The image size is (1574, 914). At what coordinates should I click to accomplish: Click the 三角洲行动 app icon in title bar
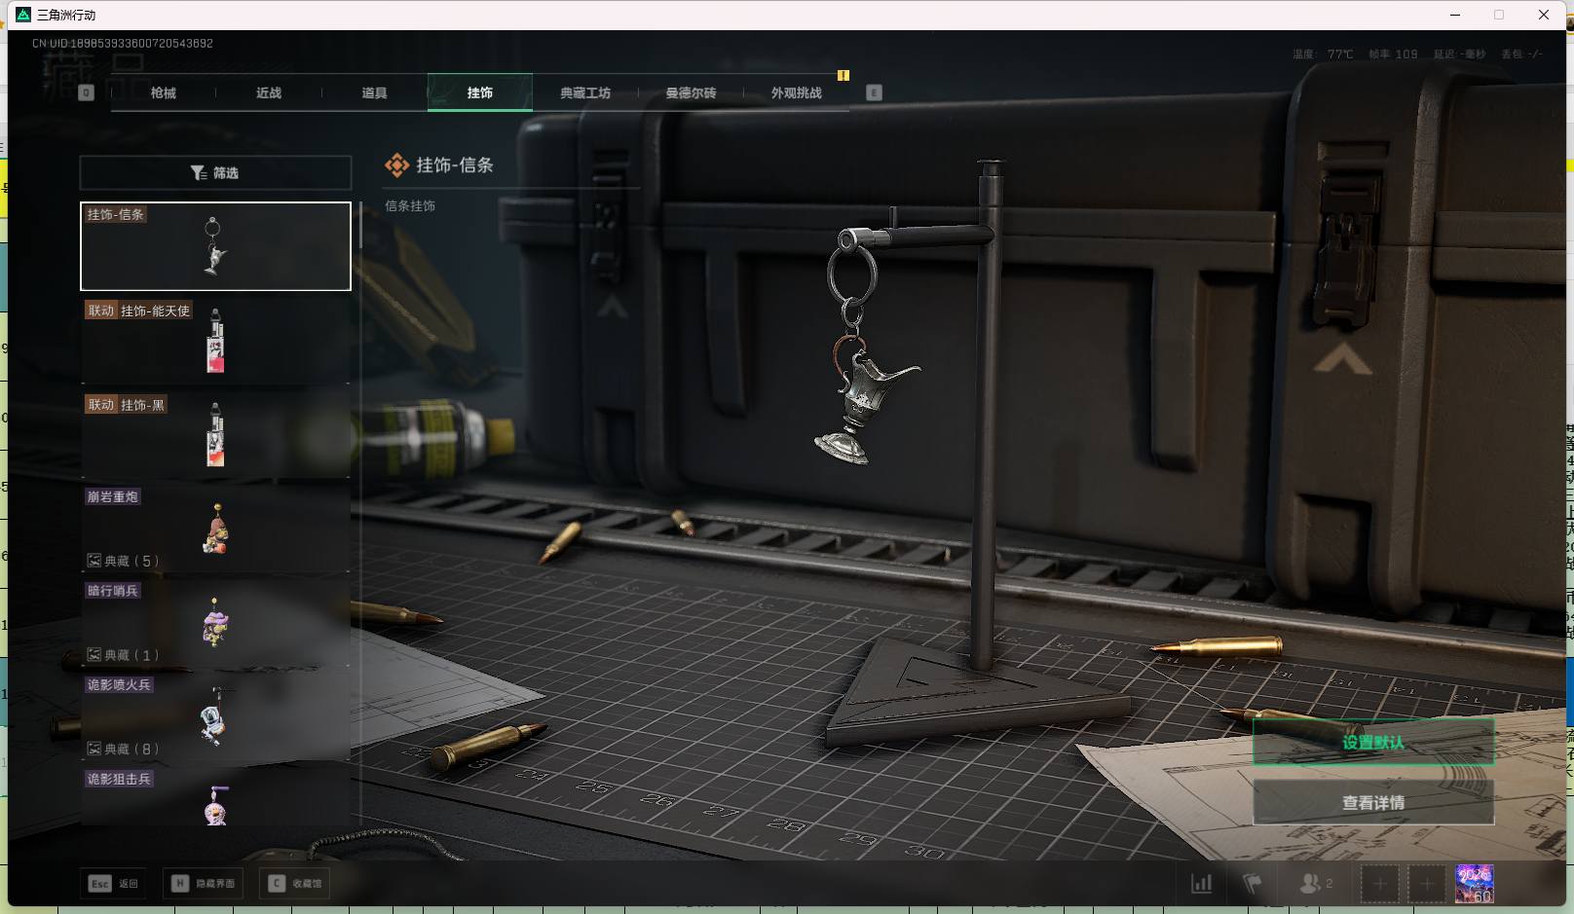click(23, 15)
